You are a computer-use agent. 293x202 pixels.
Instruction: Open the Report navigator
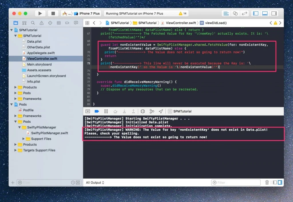(x=76, y=23)
